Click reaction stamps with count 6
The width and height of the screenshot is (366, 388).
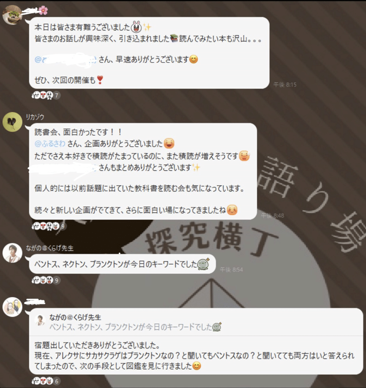coord(46,381)
